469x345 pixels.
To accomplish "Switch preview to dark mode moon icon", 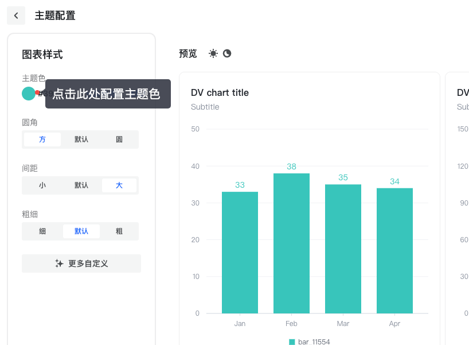I will coord(227,53).
